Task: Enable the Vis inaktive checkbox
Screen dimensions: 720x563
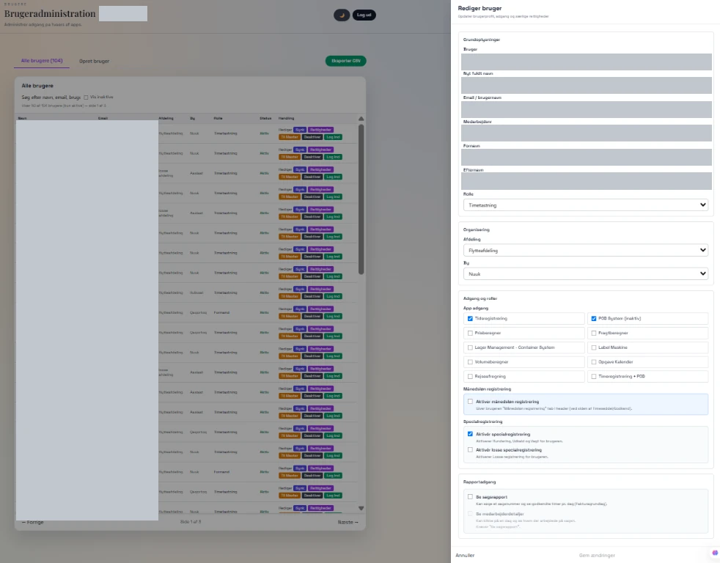Action: (x=86, y=97)
